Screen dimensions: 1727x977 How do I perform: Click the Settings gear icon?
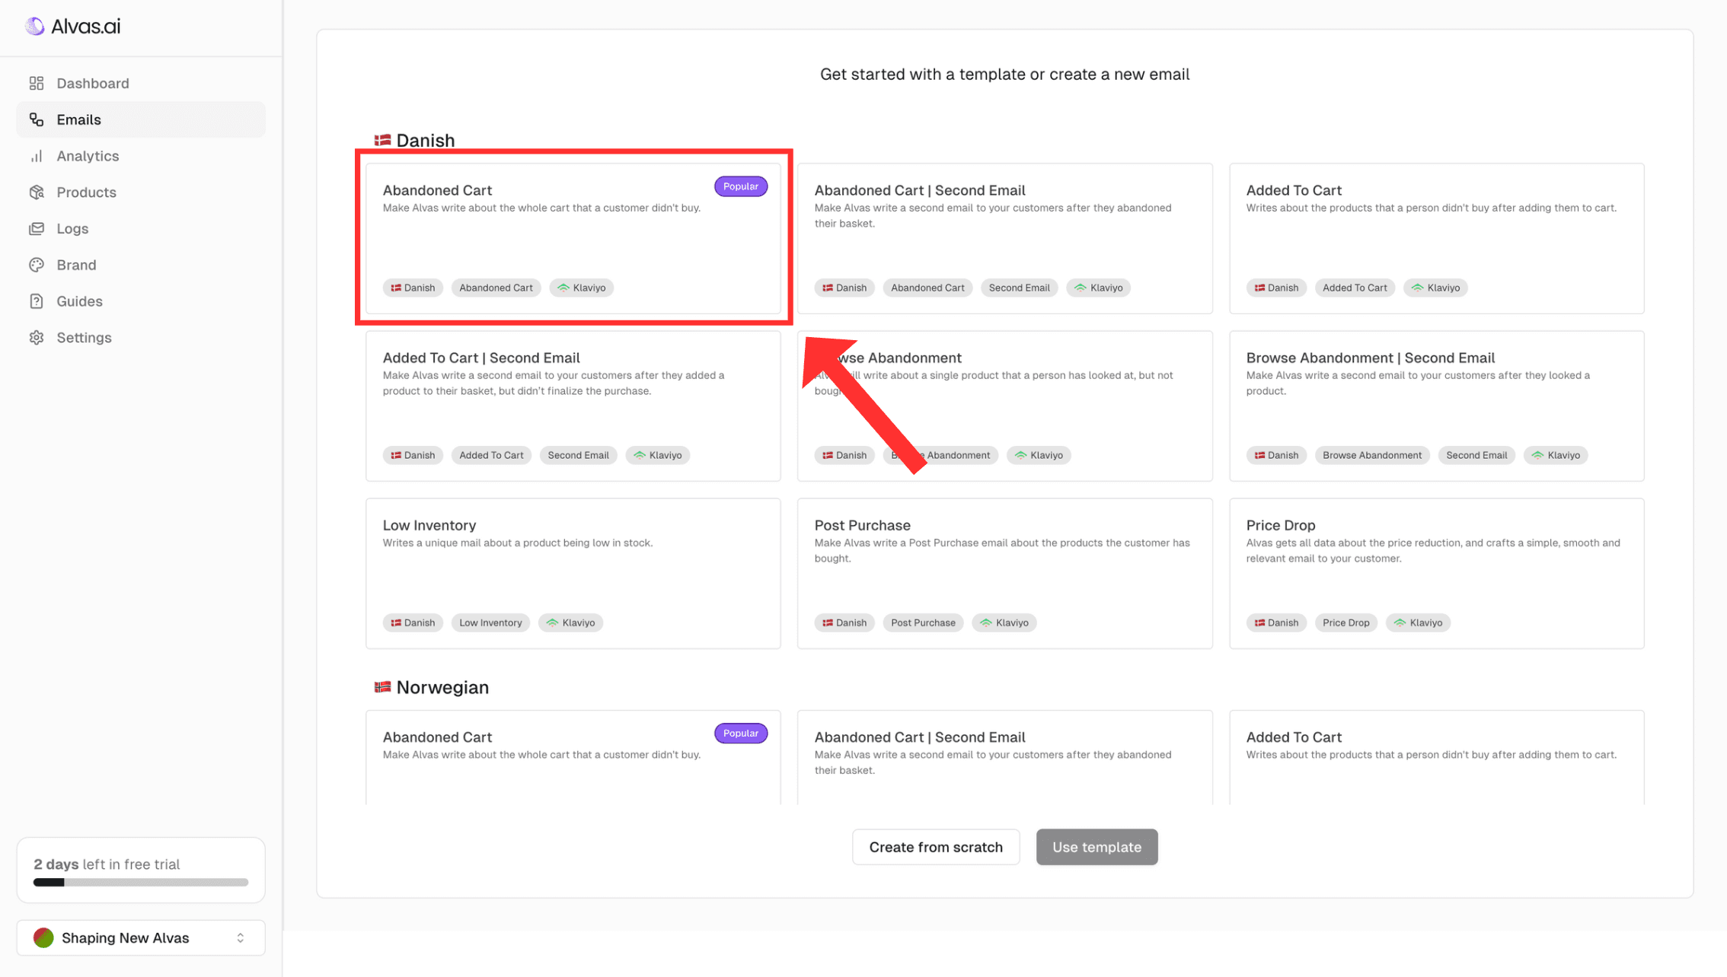(37, 338)
